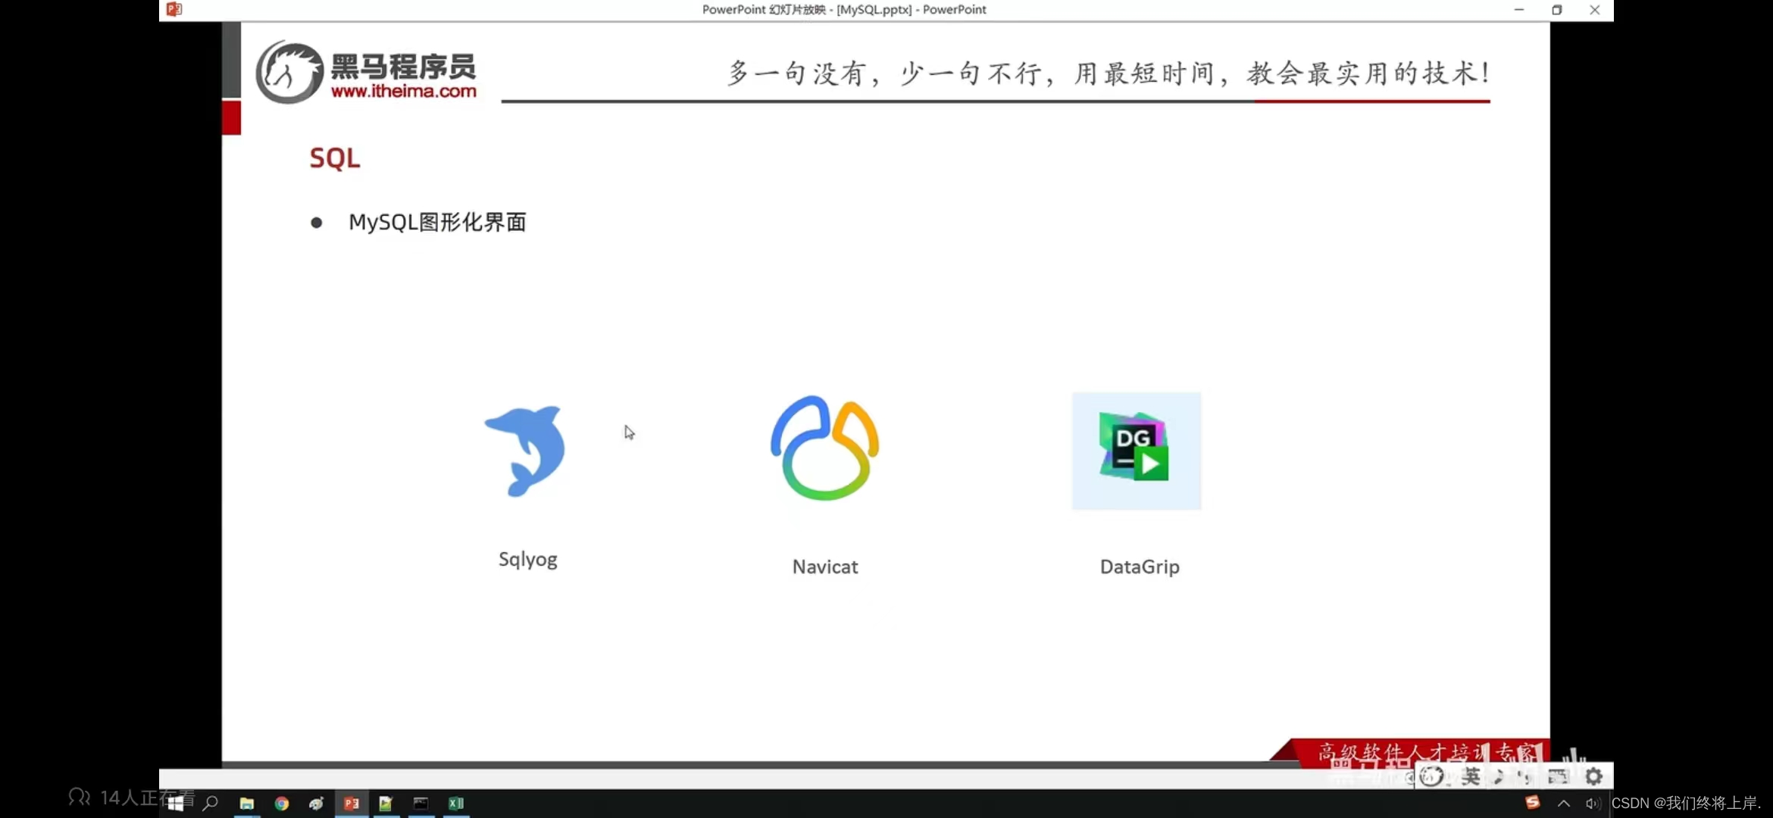Open the IME toolbar settings gear

coord(1593,776)
